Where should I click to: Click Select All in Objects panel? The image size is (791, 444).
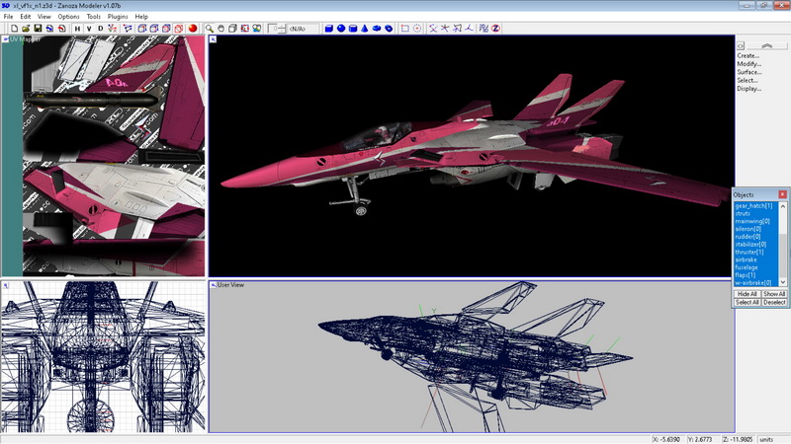(747, 302)
